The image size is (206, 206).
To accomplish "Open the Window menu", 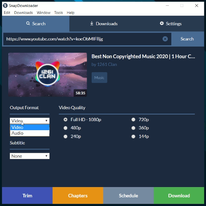I will (43, 13).
